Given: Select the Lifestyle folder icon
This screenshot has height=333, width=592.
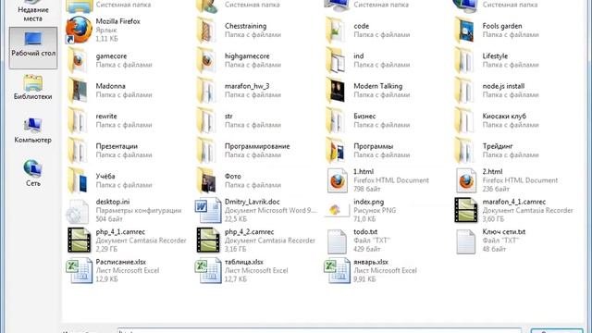Looking at the screenshot, I should click(464, 60).
